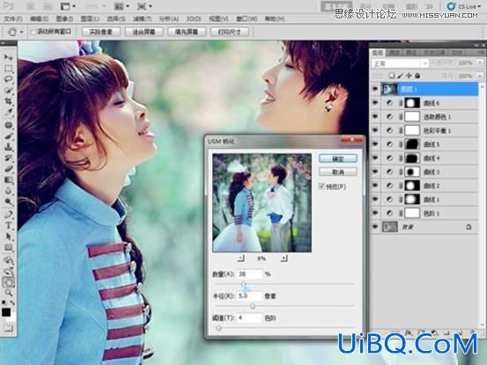Screen dimensions: 487x365
Task: Open the 图像(I) image menu
Action: coord(64,19)
